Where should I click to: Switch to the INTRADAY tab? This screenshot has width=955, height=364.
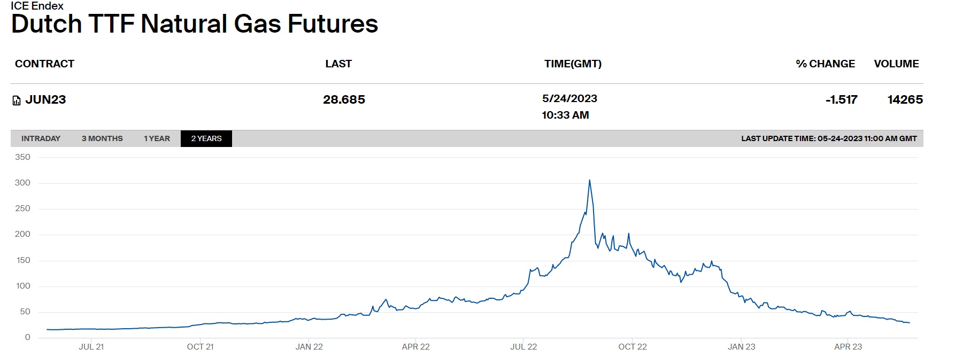41,138
